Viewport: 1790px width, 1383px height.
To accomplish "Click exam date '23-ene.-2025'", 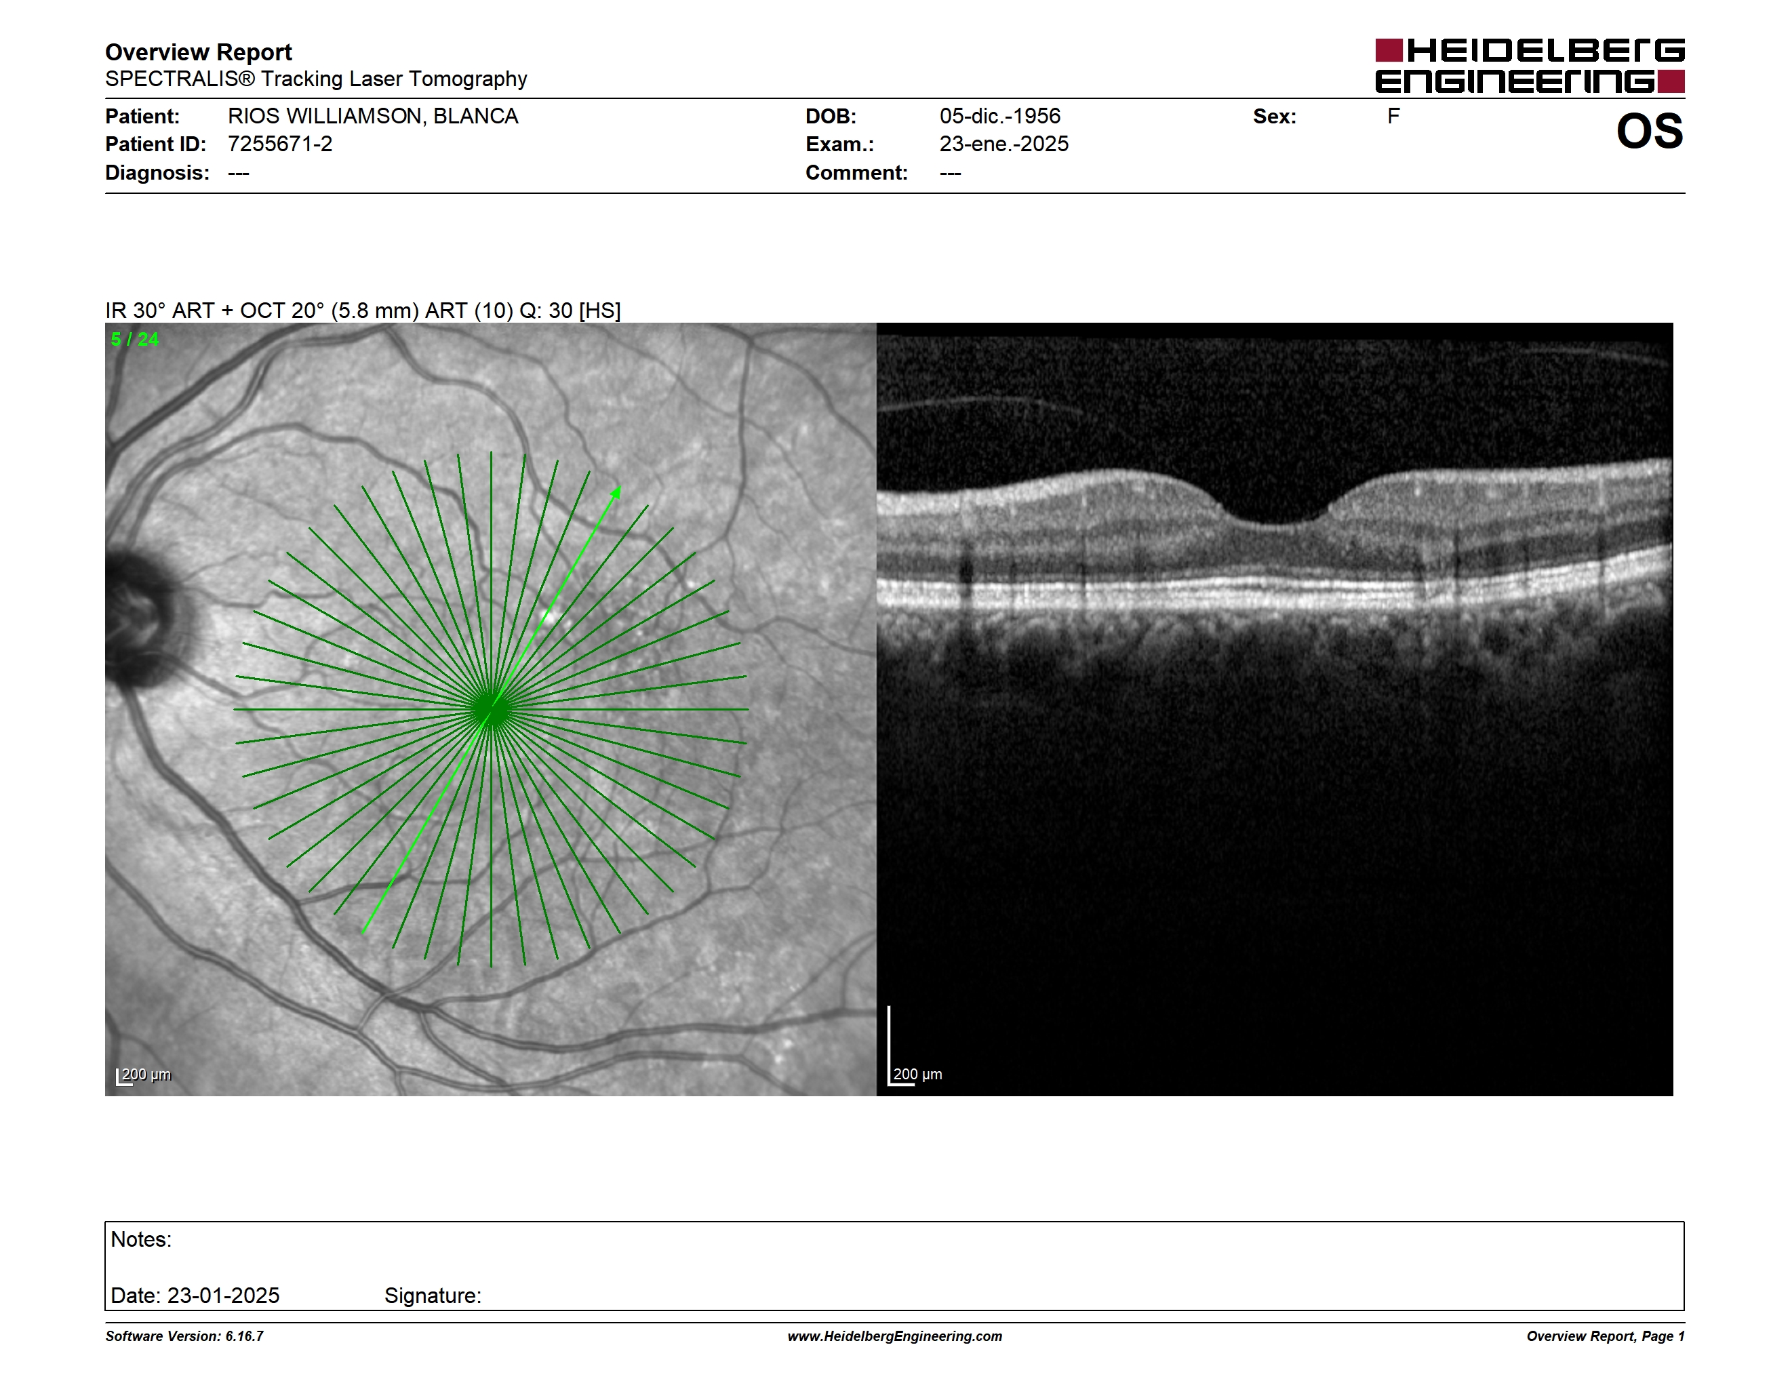I will tap(1004, 144).
